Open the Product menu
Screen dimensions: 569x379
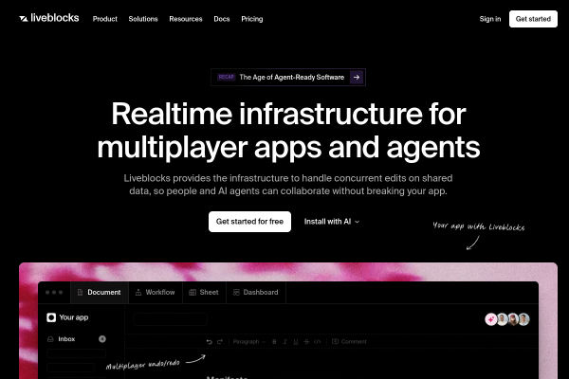[x=105, y=19]
